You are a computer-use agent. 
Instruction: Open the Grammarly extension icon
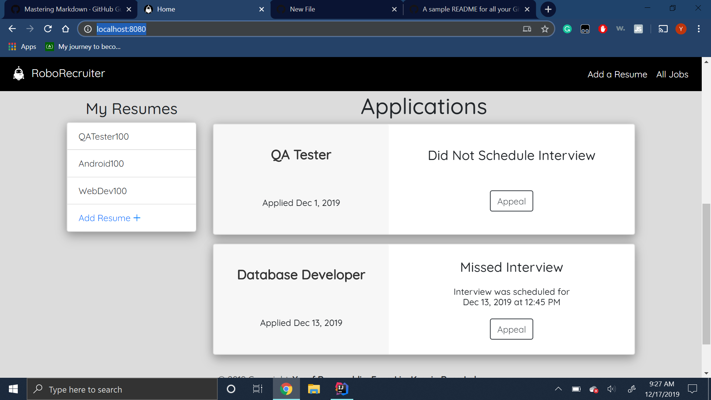[x=567, y=29]
